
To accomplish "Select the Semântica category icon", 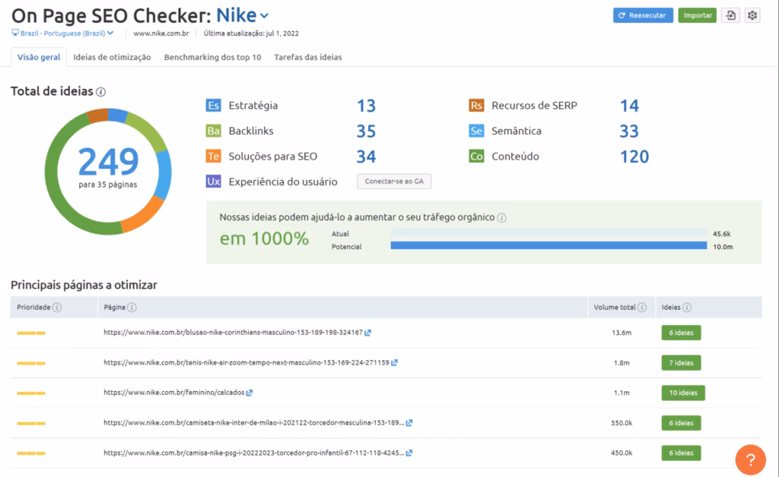I will 475,131.
